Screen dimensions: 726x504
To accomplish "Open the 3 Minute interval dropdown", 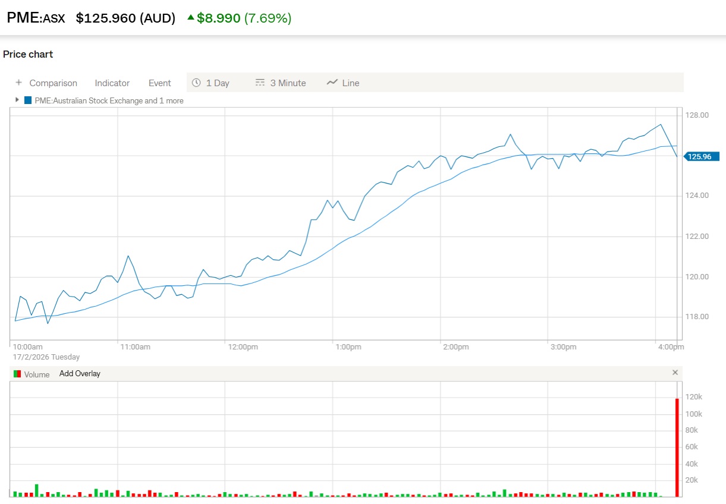I will pos(288,83).
